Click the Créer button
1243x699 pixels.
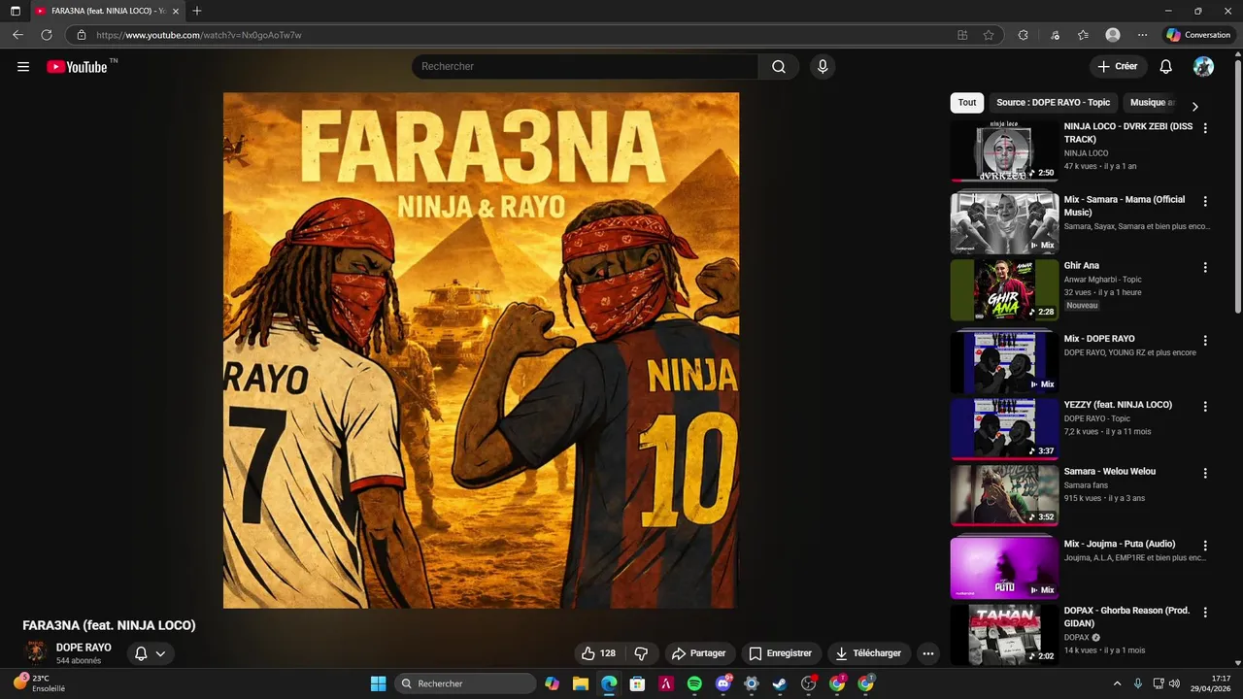click(x=1118, y=67)
